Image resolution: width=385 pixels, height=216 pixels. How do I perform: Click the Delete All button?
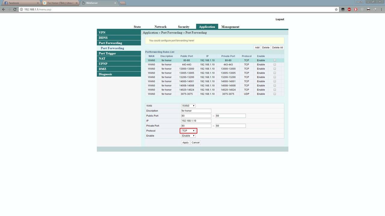(277, 47)
